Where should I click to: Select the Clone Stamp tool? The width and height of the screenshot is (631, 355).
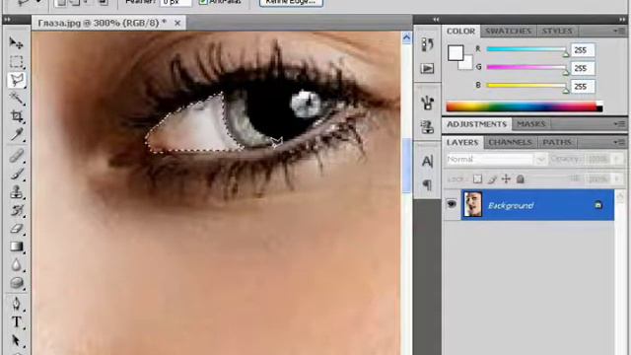pos(17,192)
